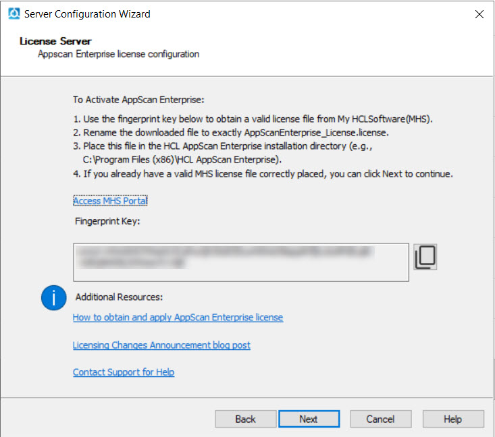Image resolution: width=495 pixels, height=437 pixels.
Task: Cancel the server configuration wizard
Action: tap(380, 419)
